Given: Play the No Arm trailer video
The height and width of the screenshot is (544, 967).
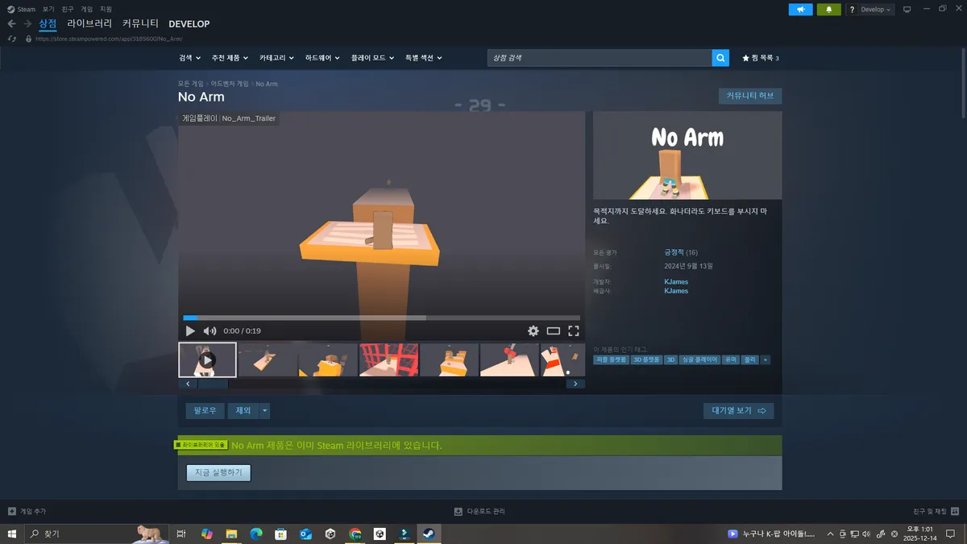Looking at the screenshot, I should (190, 330).
